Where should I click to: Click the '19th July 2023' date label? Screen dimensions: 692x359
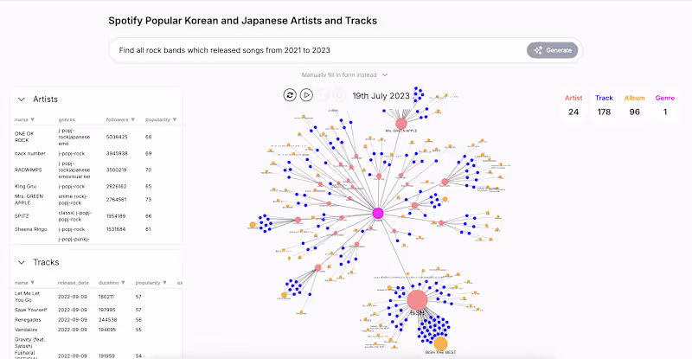click(x=381, y=96)
